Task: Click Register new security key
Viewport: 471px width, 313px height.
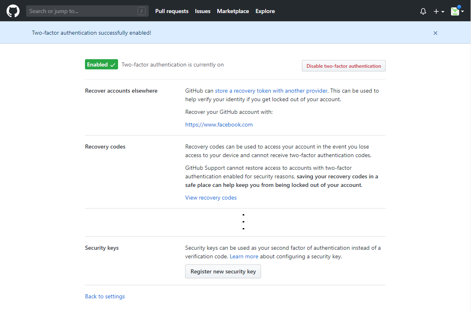Action: (223, 271)
